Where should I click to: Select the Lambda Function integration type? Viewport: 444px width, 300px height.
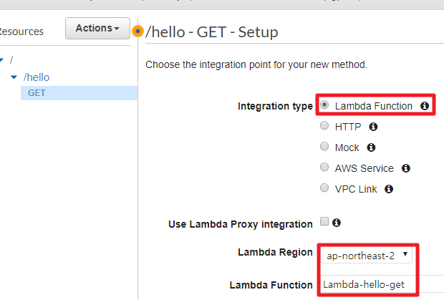coord(324,105)
